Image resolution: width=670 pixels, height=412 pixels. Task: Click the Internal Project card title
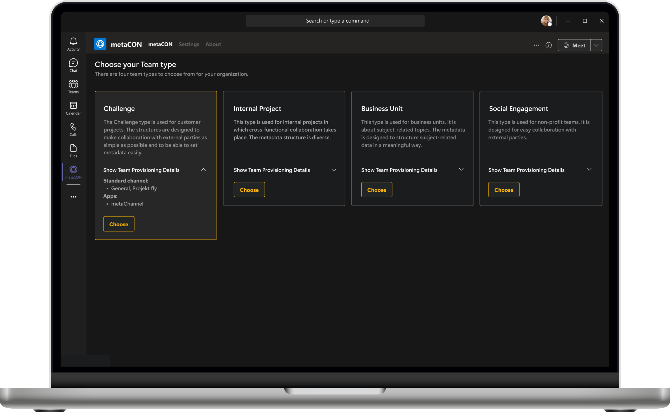(x=257, y=109)
